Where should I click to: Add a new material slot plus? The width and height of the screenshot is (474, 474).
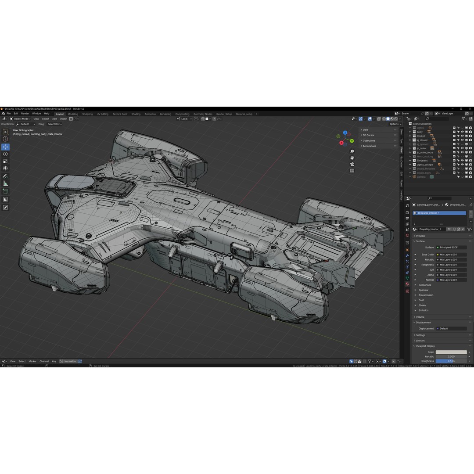pyautogui.click(x=470, y=212)
